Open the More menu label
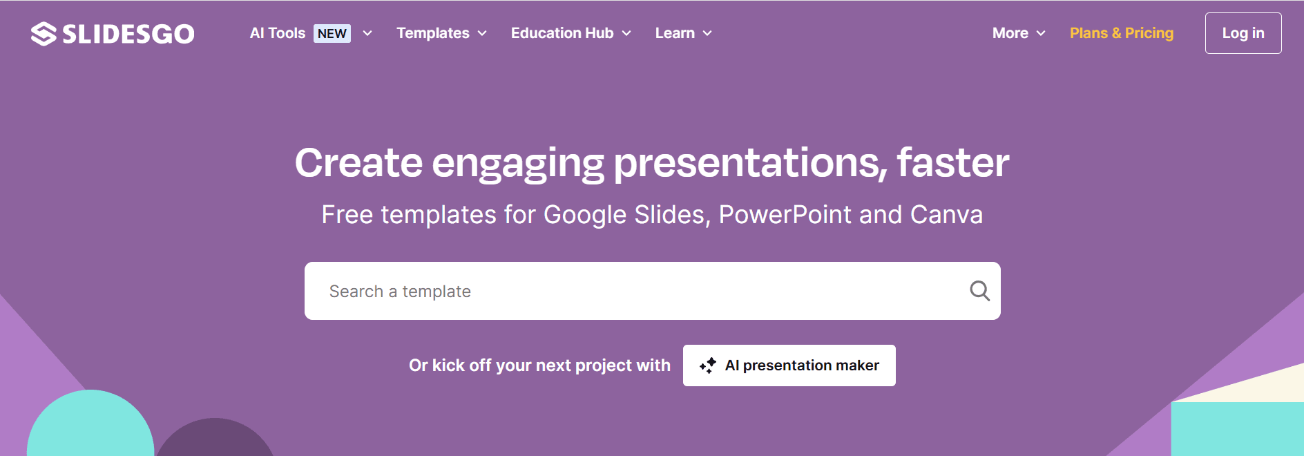The image size is (1304, 456). 1010,33
